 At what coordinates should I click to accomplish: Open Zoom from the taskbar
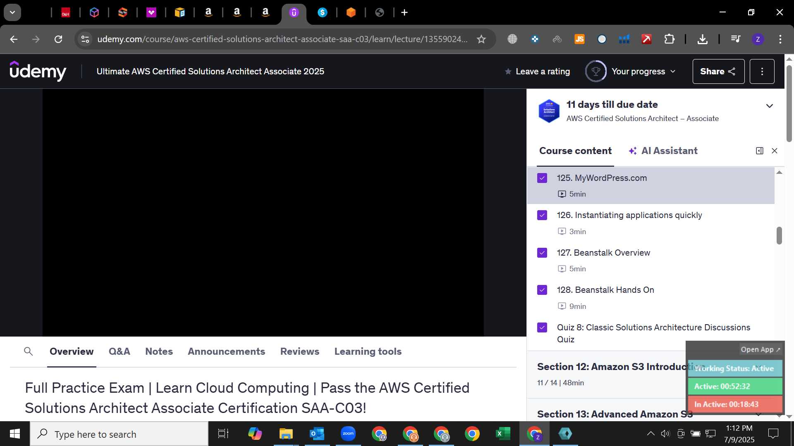[348, 434]
